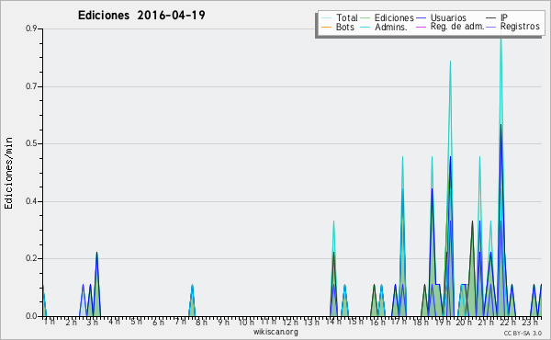Click the 0.7 y-axis value
Viewport: 551px width, 340px height.
[31, 86]
